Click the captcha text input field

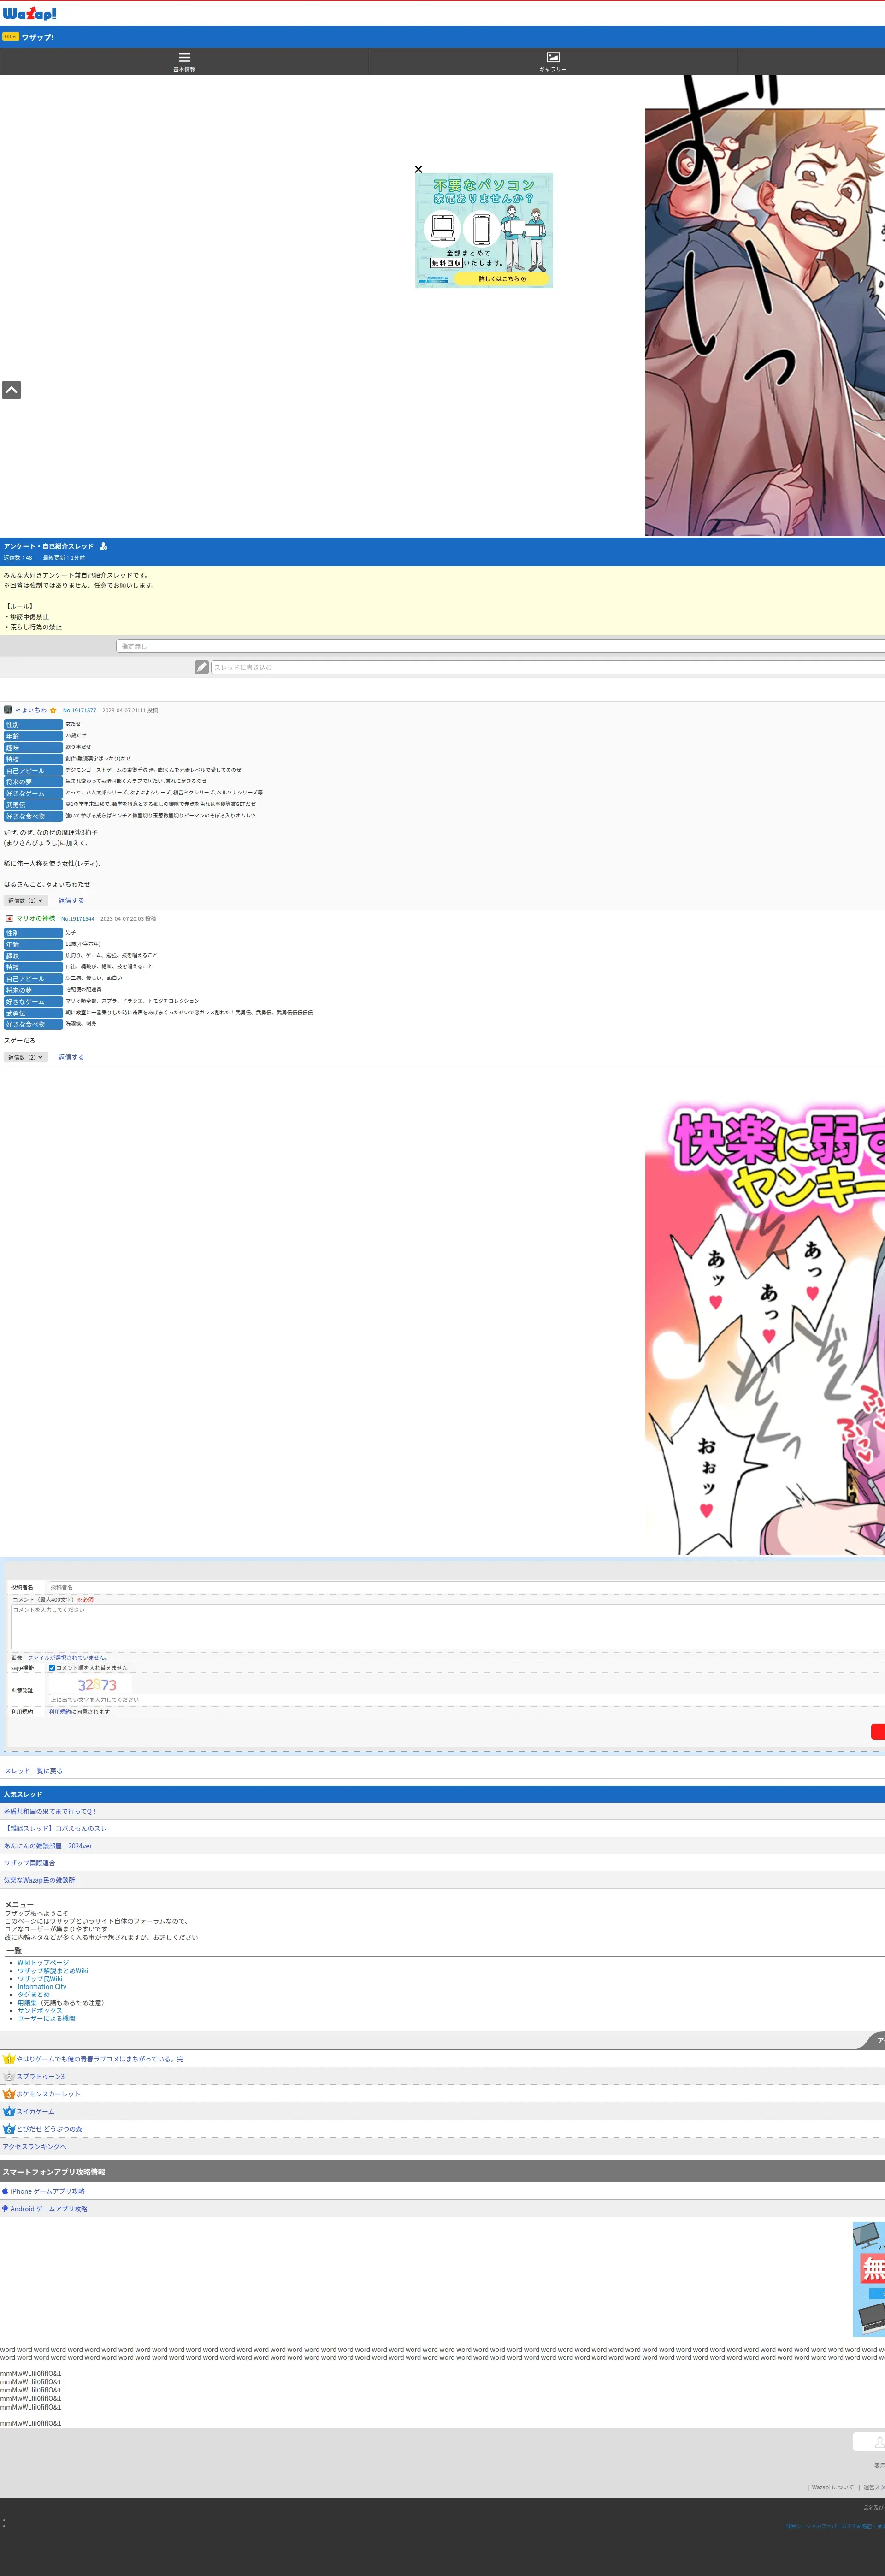click(466, 1699)
